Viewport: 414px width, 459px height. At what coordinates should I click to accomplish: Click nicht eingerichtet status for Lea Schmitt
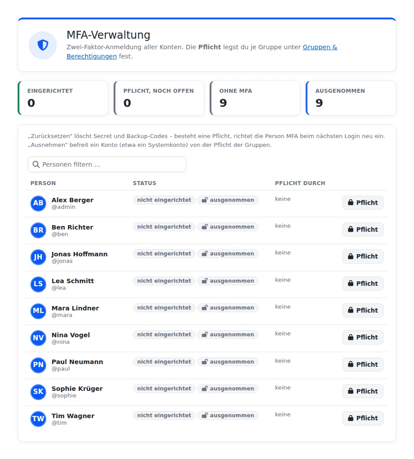tap(164, 281)
